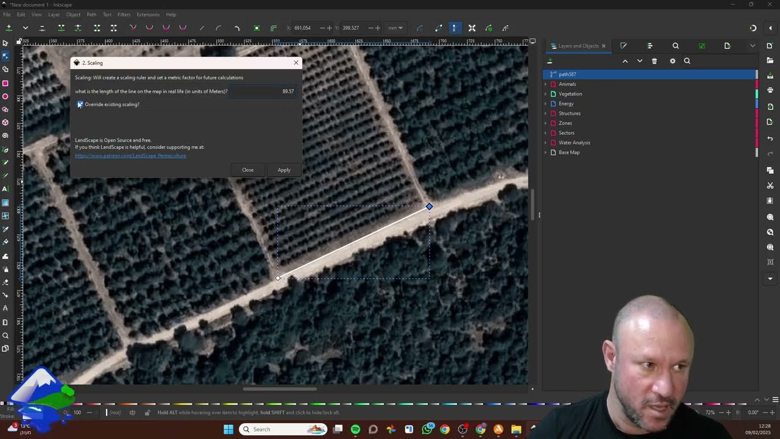Select the 3D box tool
Image resolution: width=780 pixels, height=439 pixels.
coord(5,123)
